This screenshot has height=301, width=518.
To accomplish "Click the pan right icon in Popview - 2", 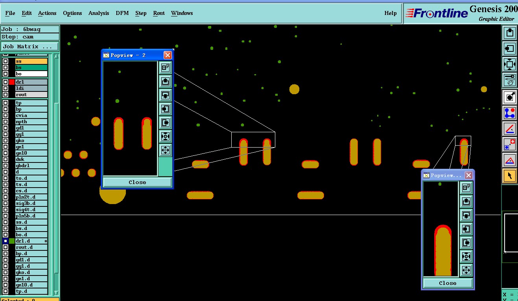I will click(x=165, y=122).
